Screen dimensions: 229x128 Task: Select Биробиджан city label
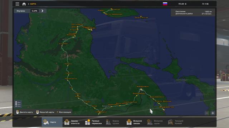pyautogui.click(x=139, y=94)
